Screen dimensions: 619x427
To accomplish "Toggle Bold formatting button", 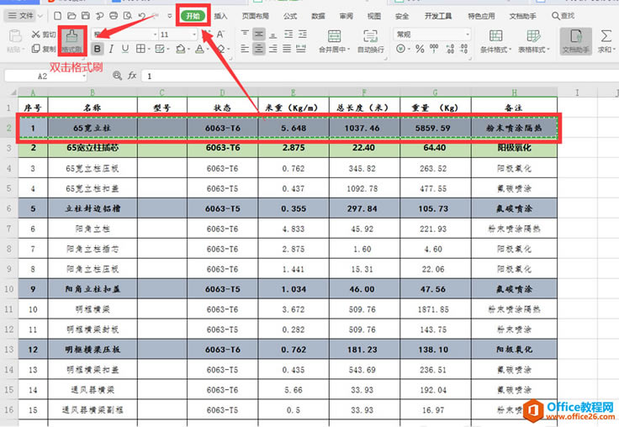I will pyautogui.click(x=98, y=50).
